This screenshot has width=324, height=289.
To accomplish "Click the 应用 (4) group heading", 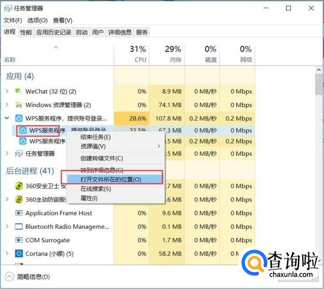I will point(20,76).
